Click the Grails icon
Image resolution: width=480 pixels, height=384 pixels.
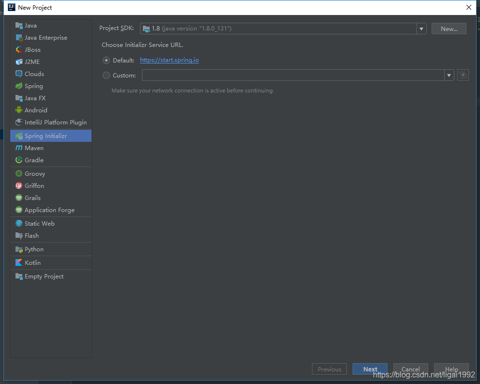(19, 198)
